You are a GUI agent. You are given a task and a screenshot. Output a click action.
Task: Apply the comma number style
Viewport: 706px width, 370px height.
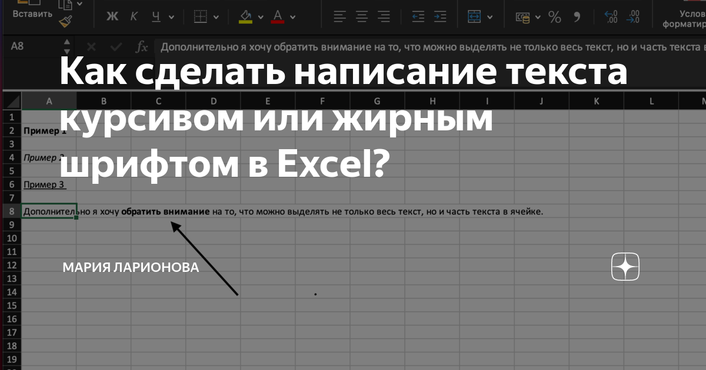(577, 16)
